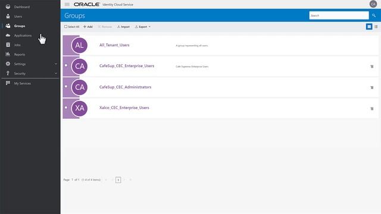Click the Oracle logo

click(87, 4)
